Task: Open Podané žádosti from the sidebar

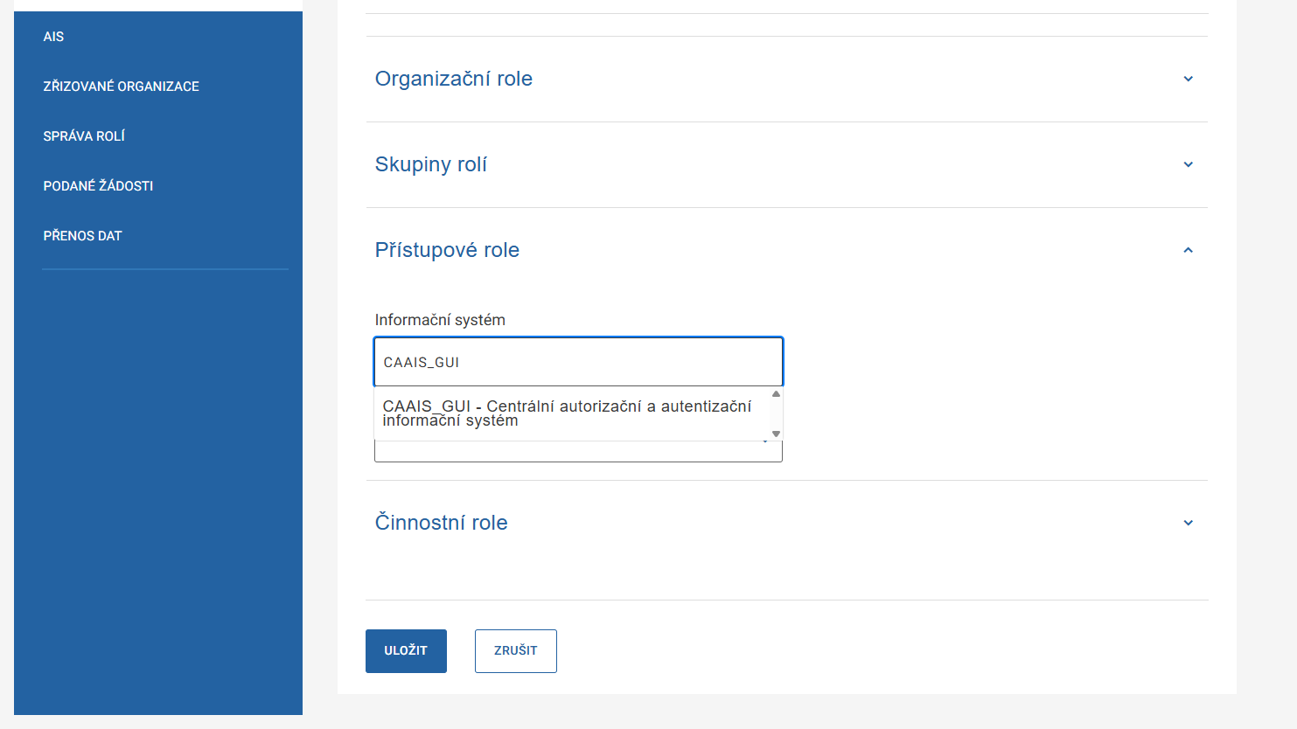Action: point(98,186)
